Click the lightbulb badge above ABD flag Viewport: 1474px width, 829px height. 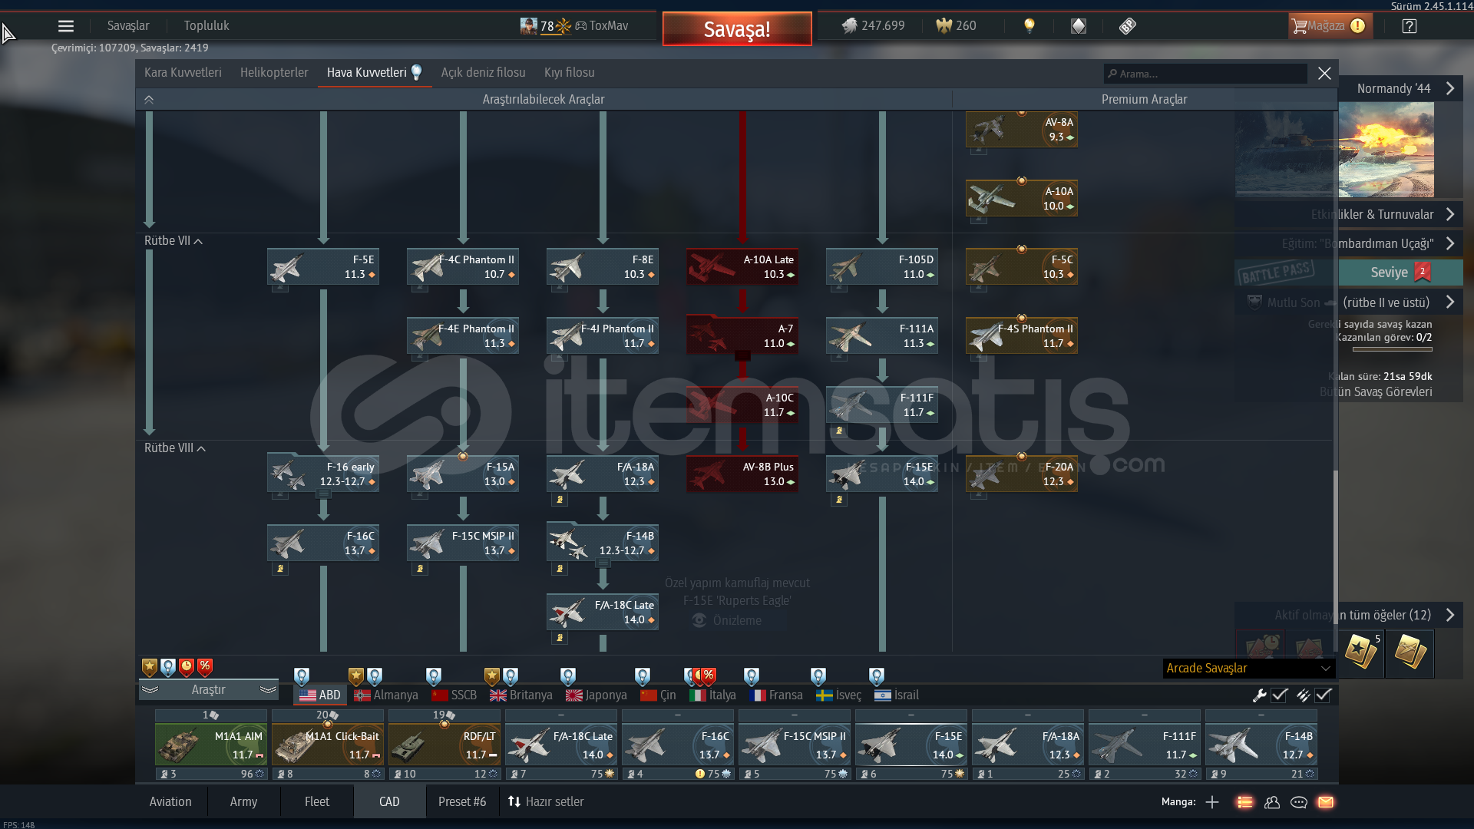[302, 676]
